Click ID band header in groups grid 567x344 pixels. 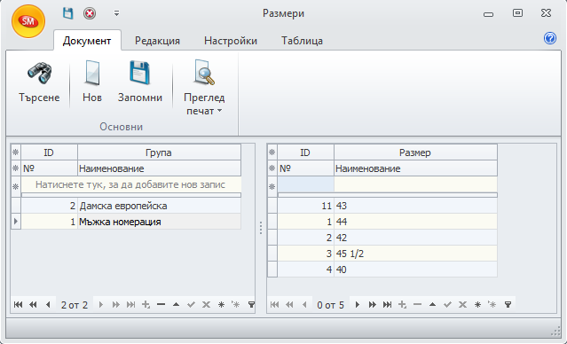pyautogui.click(x=49, y=152)
